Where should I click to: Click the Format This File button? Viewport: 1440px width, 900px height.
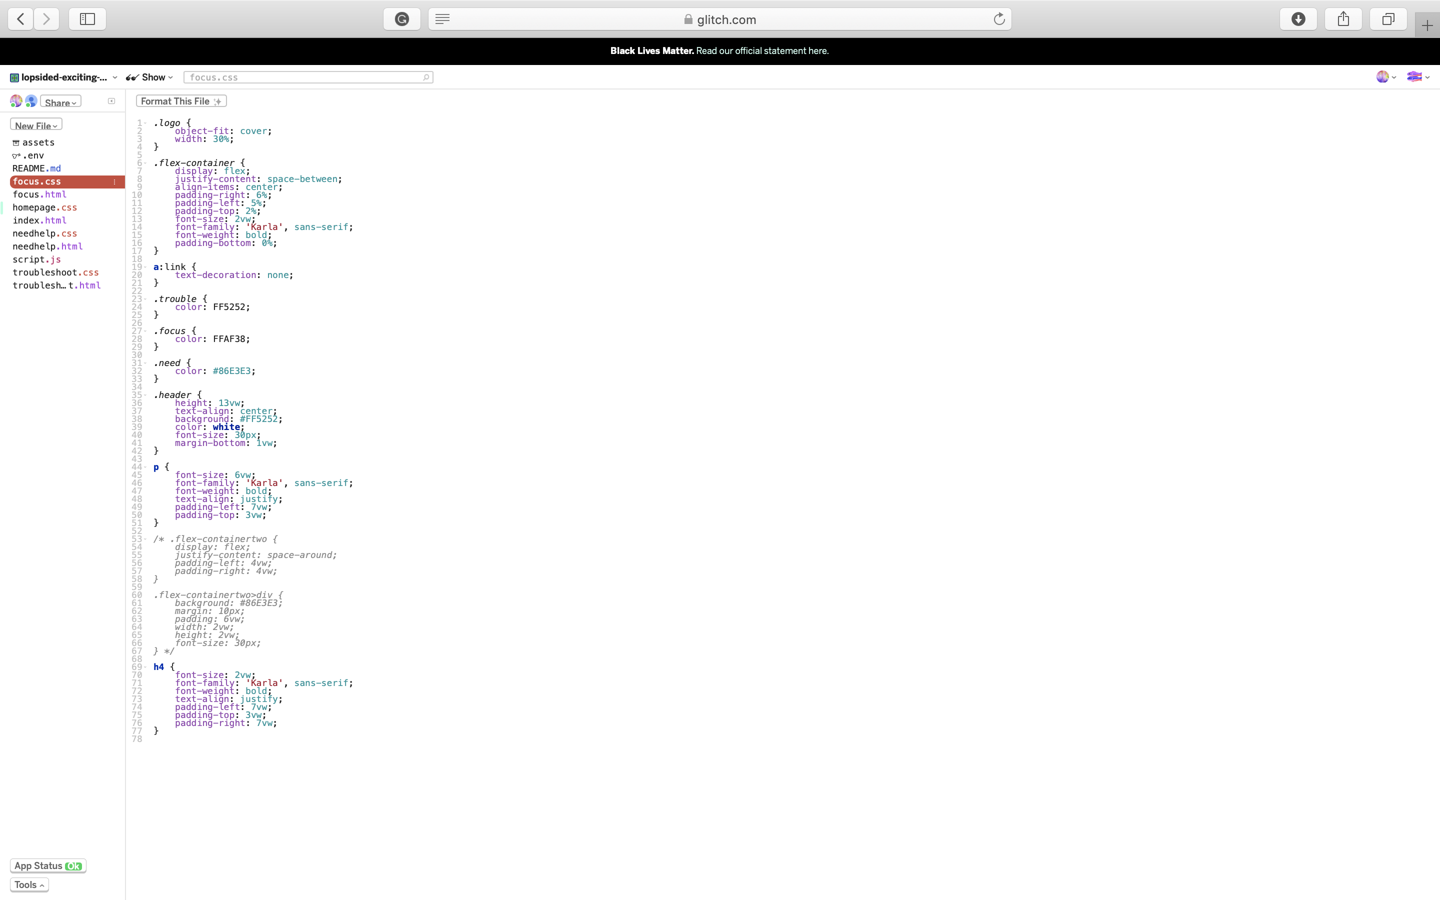point(181,101)
